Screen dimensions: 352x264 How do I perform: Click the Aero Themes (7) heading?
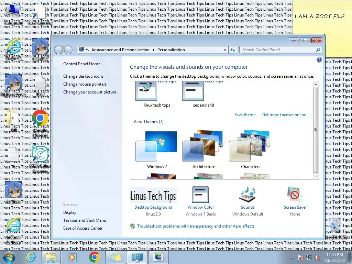click(x=148, y=122)
